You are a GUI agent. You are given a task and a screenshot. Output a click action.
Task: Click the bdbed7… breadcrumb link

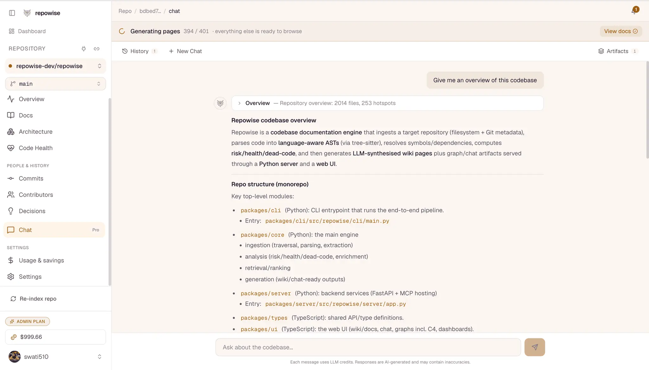tap(150, 11)
